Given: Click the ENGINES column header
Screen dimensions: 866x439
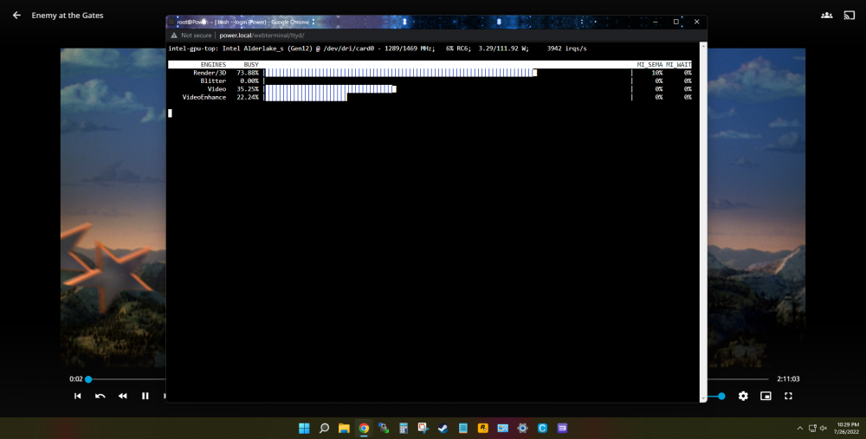Looking at the screenshot, I should tap(213, 65).
